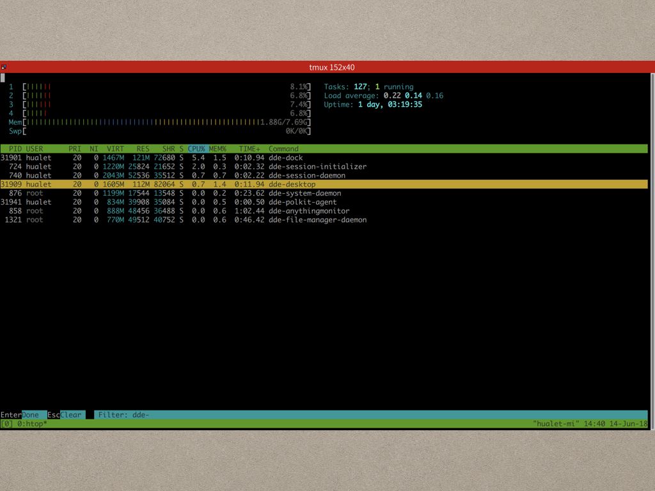The width and height of the screenshot is (655, 491).
Task: Sort processes by the TIME+ column
Action: coord(248,148)
